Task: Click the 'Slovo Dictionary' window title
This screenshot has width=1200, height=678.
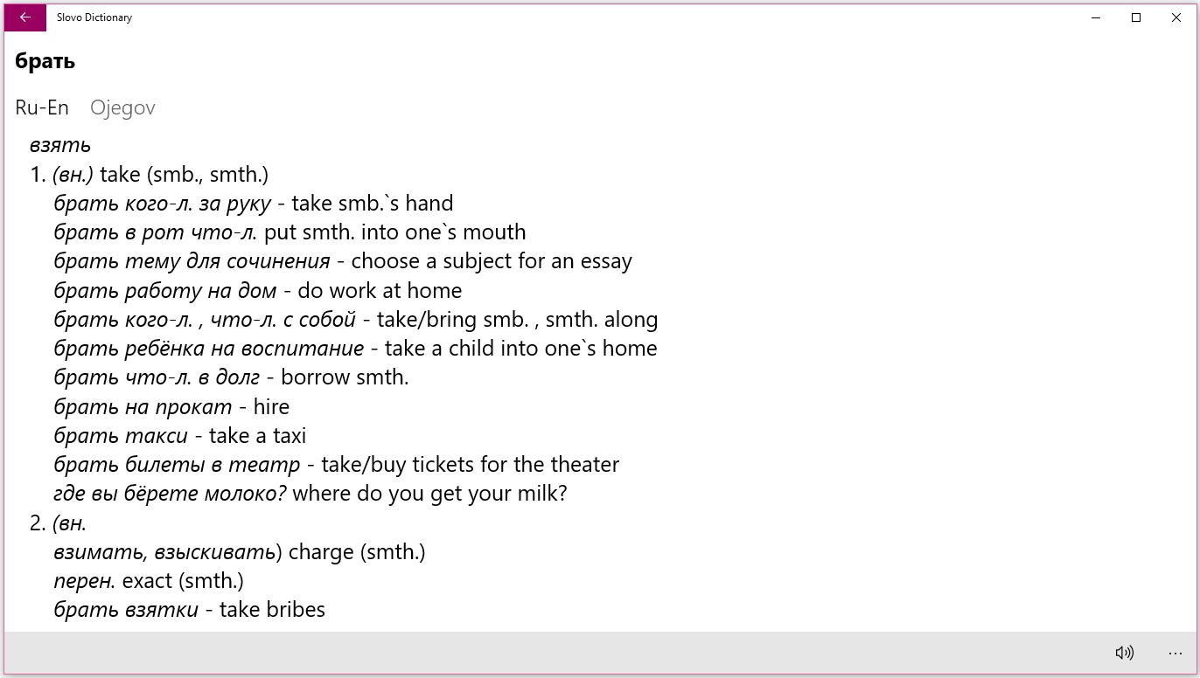Action: click(94, 17)
